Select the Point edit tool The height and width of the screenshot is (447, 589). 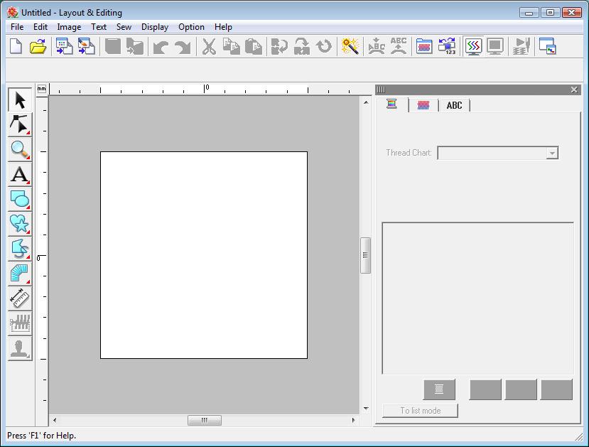coord(20,124)
